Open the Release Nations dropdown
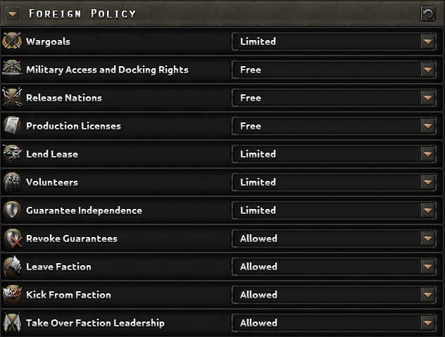 point(427,98)
